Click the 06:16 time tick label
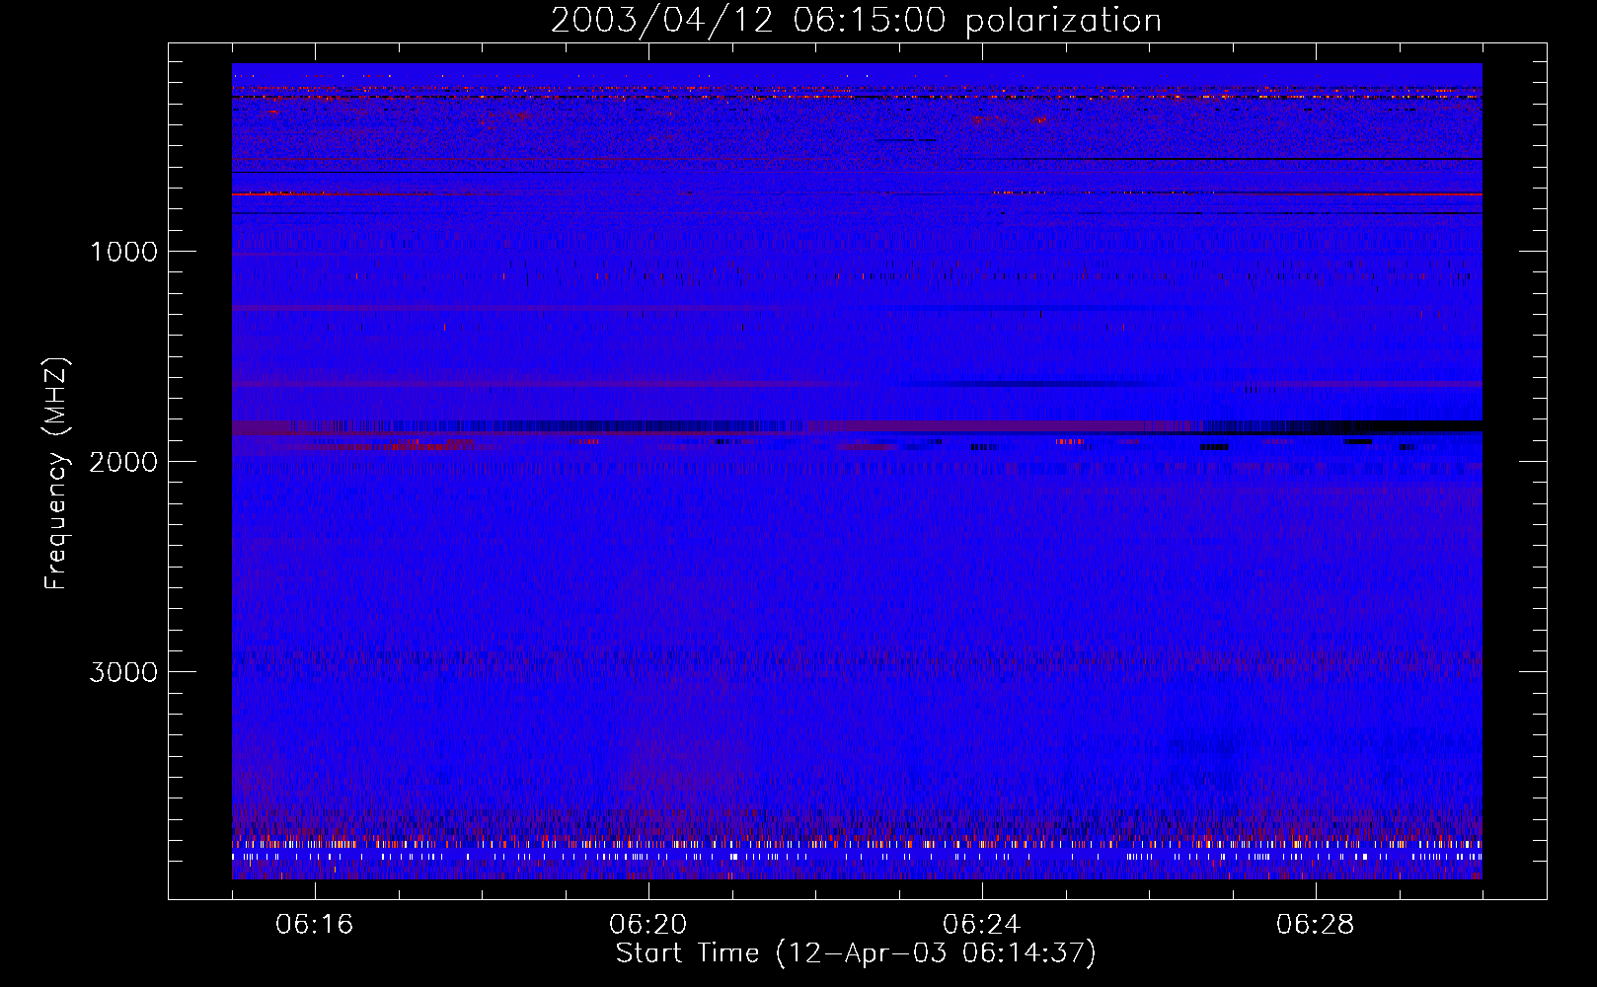 (314, 925)
